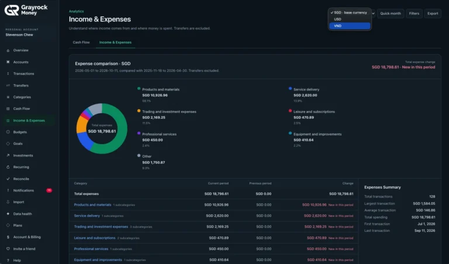Screen dimensions: 449x264
Task: Open Equipment and improvements category link
Action: click(98, 260)
